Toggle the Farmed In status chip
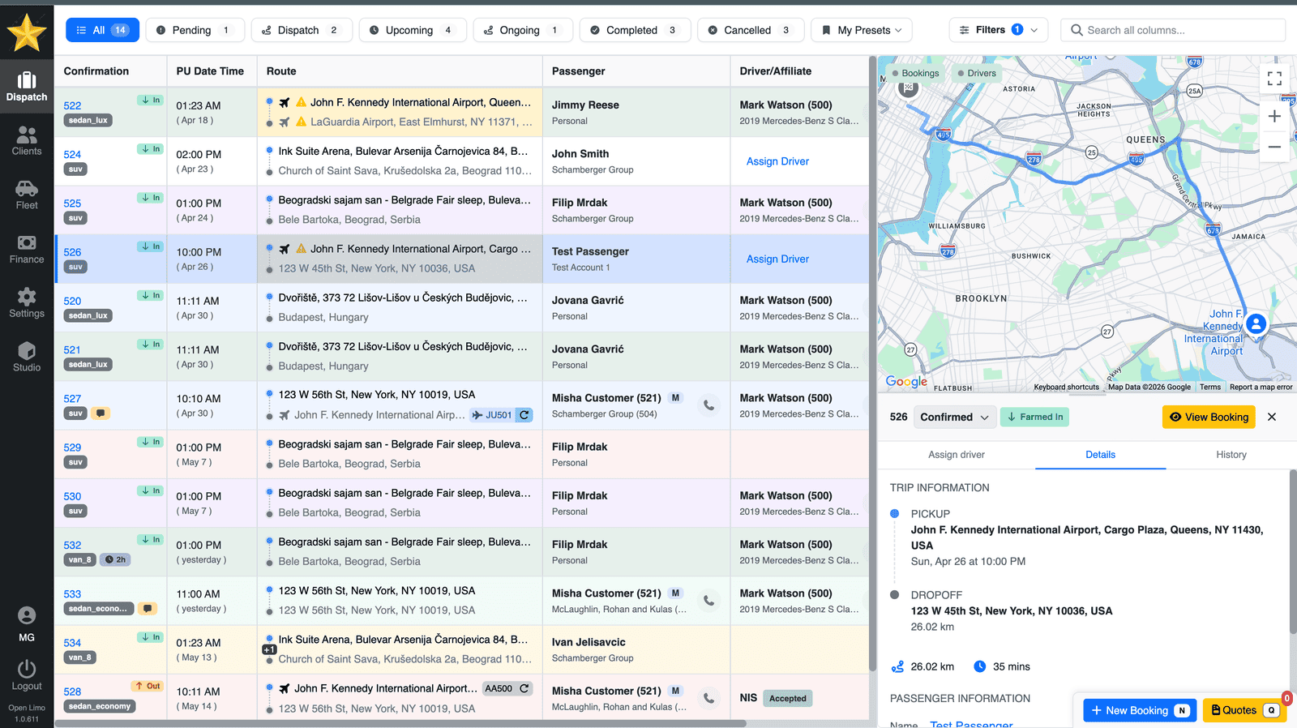The height and width of the screenshot is (728, 1297). tap(1035, 417)
